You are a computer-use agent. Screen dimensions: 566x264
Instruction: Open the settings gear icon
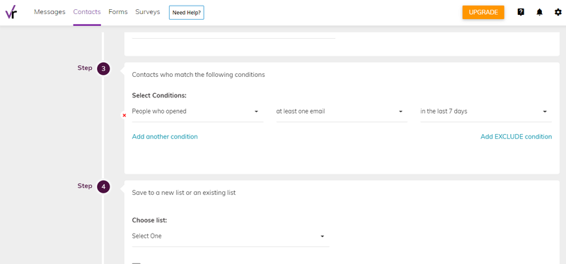(x=558, y=12)
